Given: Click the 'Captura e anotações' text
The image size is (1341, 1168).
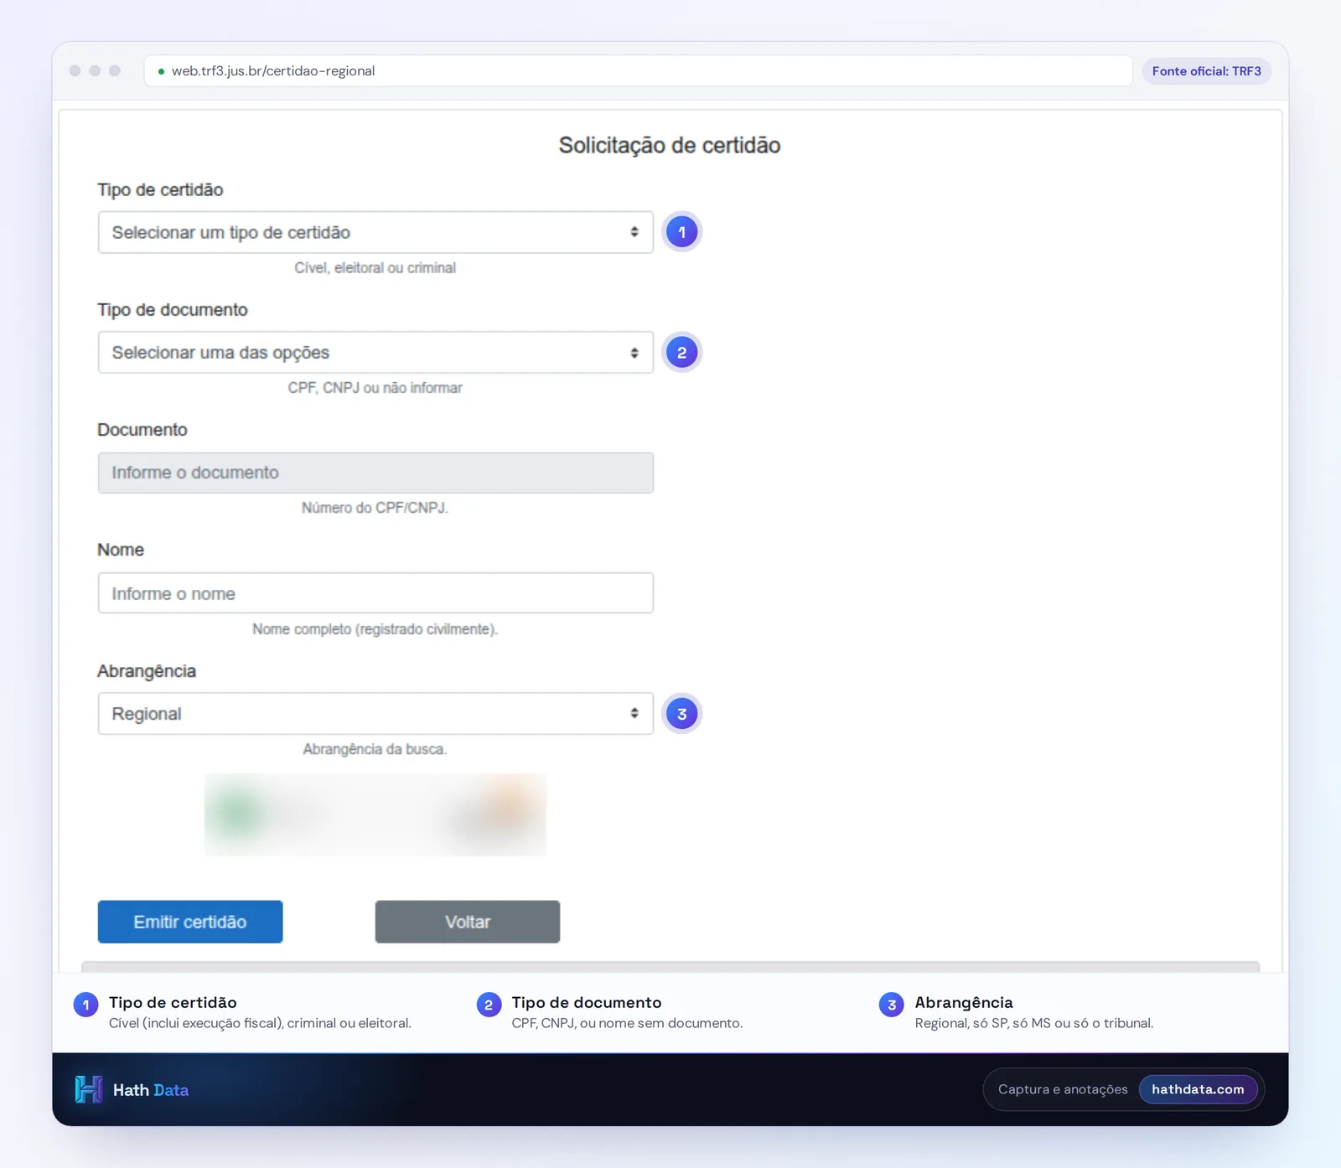Looking at the screenshot, I should 1063,1089.
